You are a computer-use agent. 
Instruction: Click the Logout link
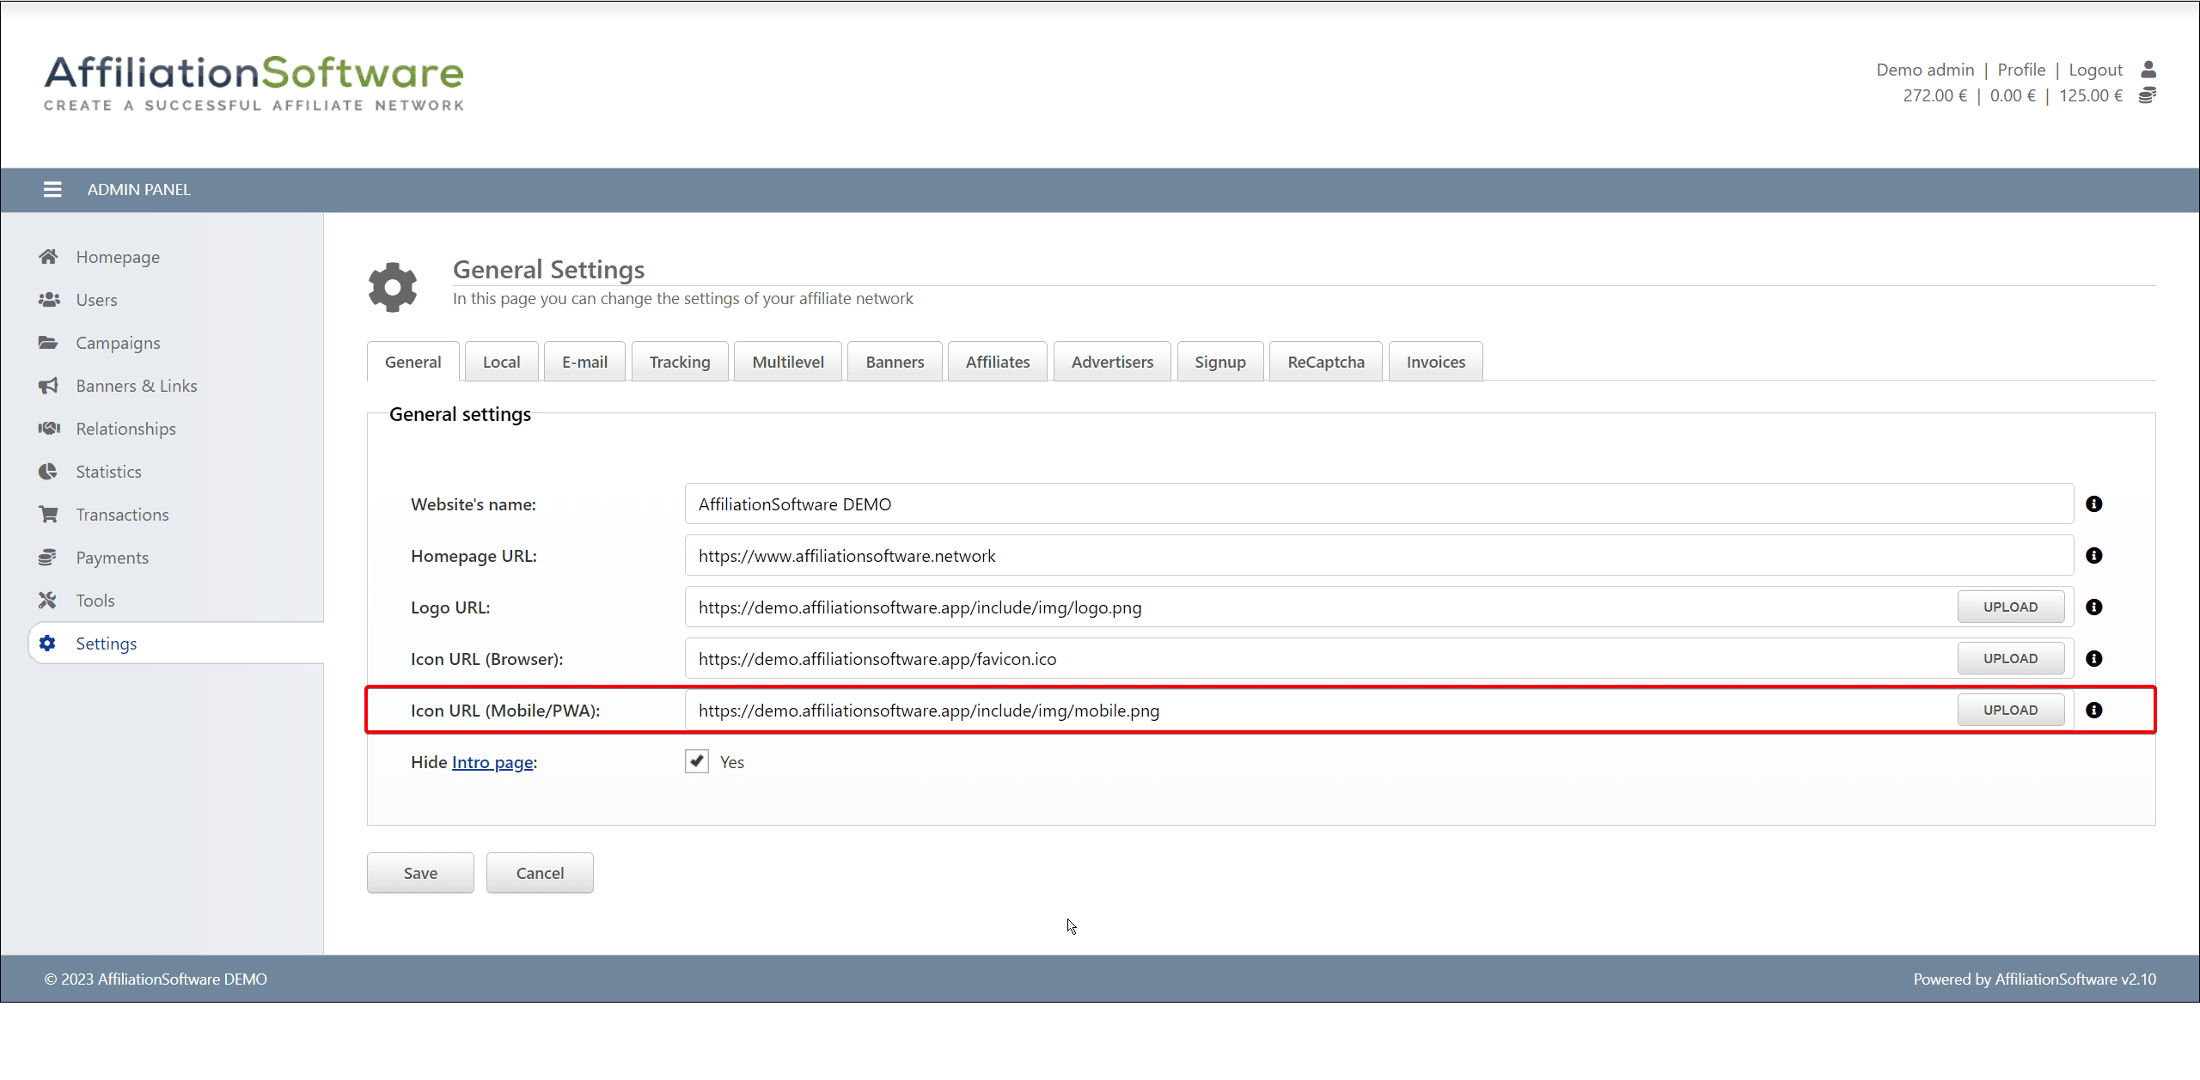2094,70
